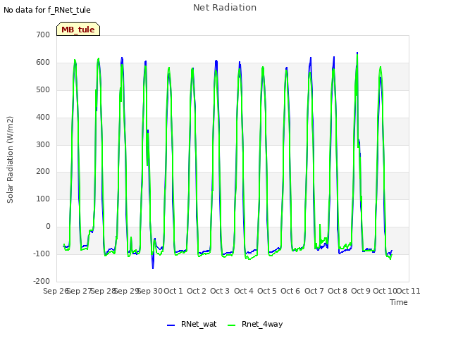Click the Oct 1 x-axis label
The width and height of the screenshot is (451, 338).
[x=173, y=291]
